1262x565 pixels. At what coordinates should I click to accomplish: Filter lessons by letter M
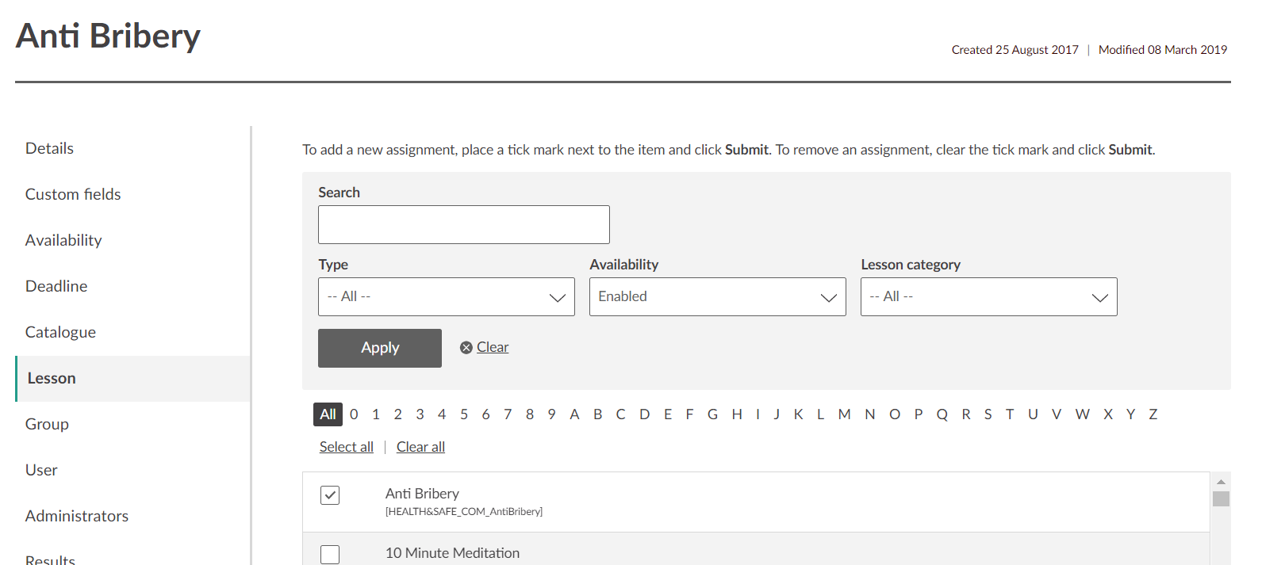click(844, 414)
